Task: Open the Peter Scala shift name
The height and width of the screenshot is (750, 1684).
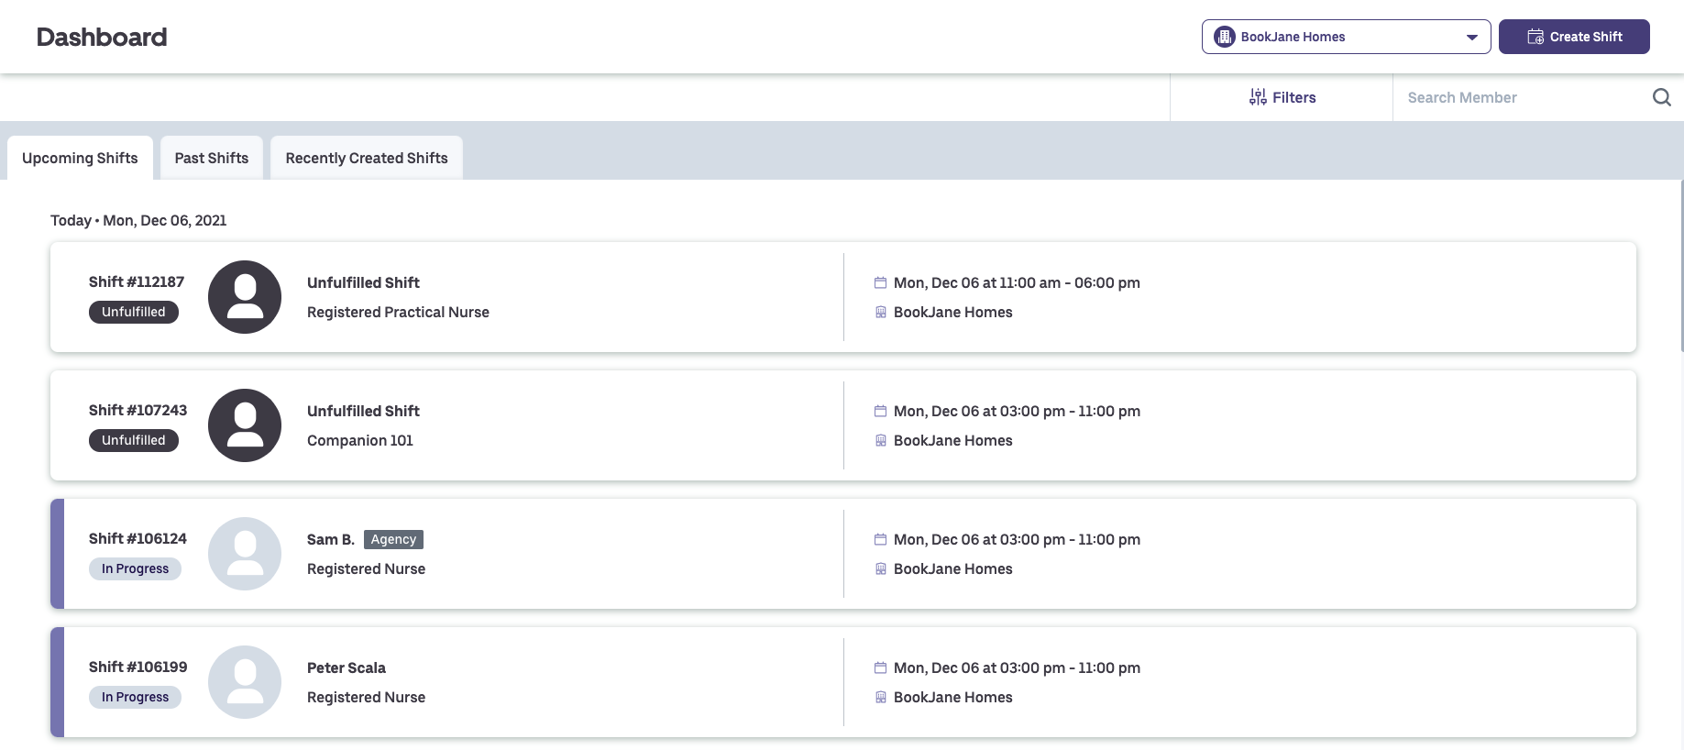Action: 347,667
